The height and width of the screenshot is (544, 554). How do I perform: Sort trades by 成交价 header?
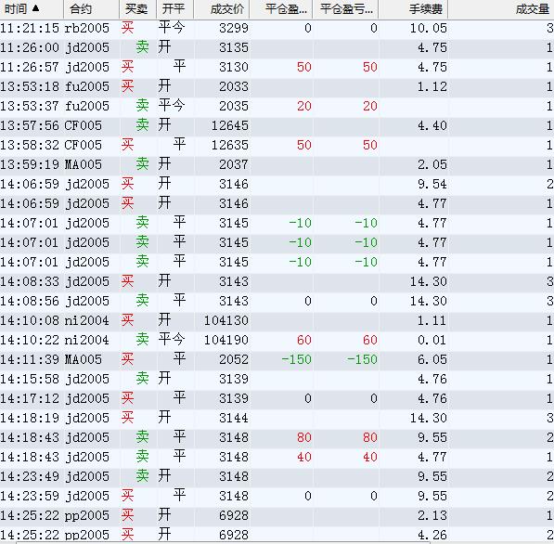pyautogui.click(x=222, y=9)
